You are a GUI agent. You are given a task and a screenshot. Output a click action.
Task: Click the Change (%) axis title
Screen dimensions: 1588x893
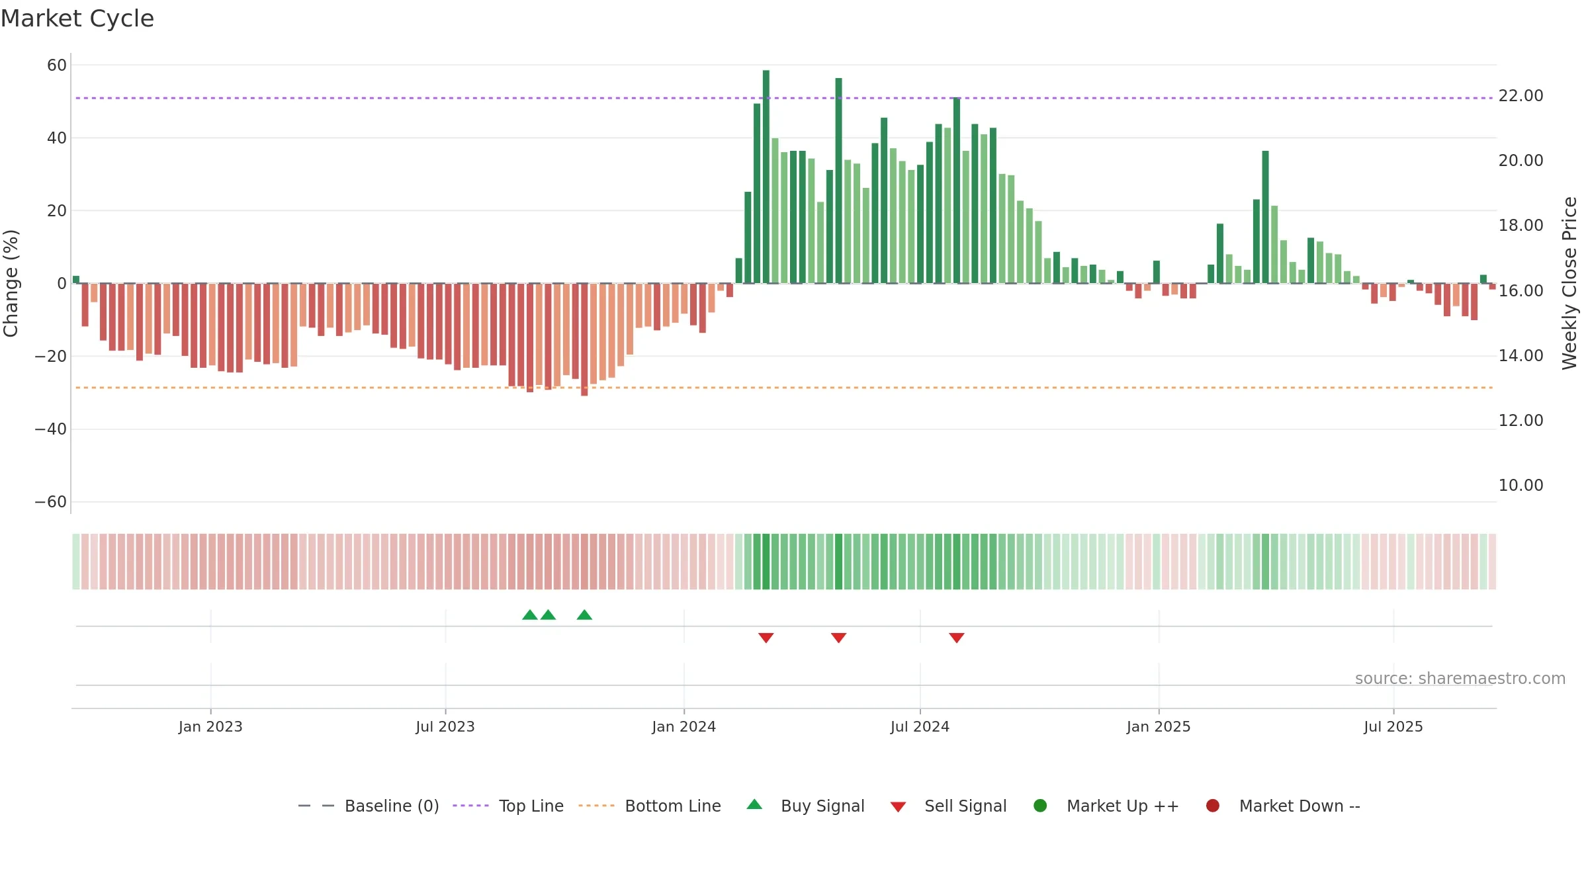[x=11, y=283]
